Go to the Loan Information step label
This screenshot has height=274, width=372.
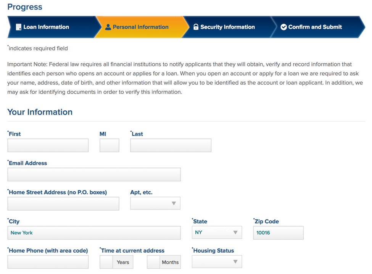(x=46, y=27)
